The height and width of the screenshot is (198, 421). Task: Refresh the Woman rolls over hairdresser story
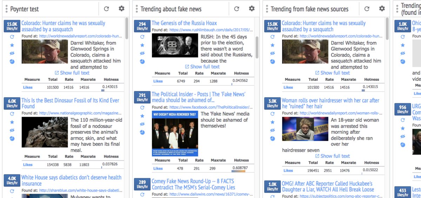[x=272, y=114]
